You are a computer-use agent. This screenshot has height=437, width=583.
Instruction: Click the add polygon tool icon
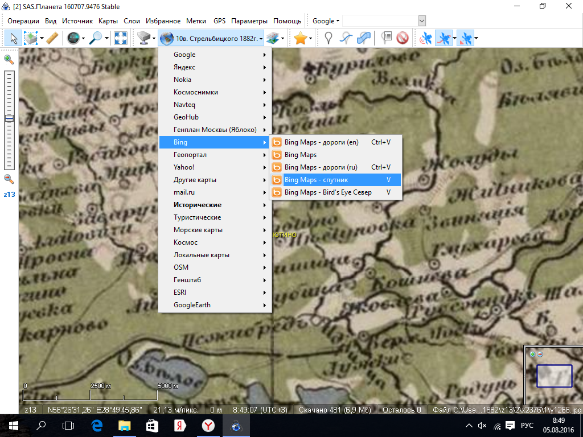[x=364, y=38]
